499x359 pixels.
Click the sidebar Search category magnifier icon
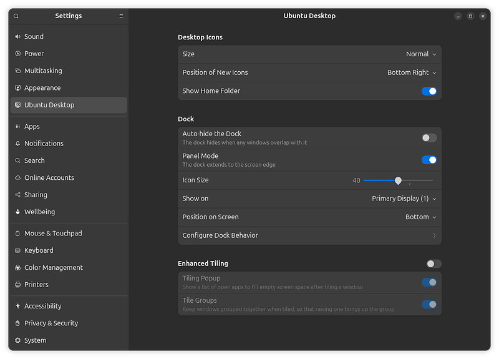(x=18, y=160)
